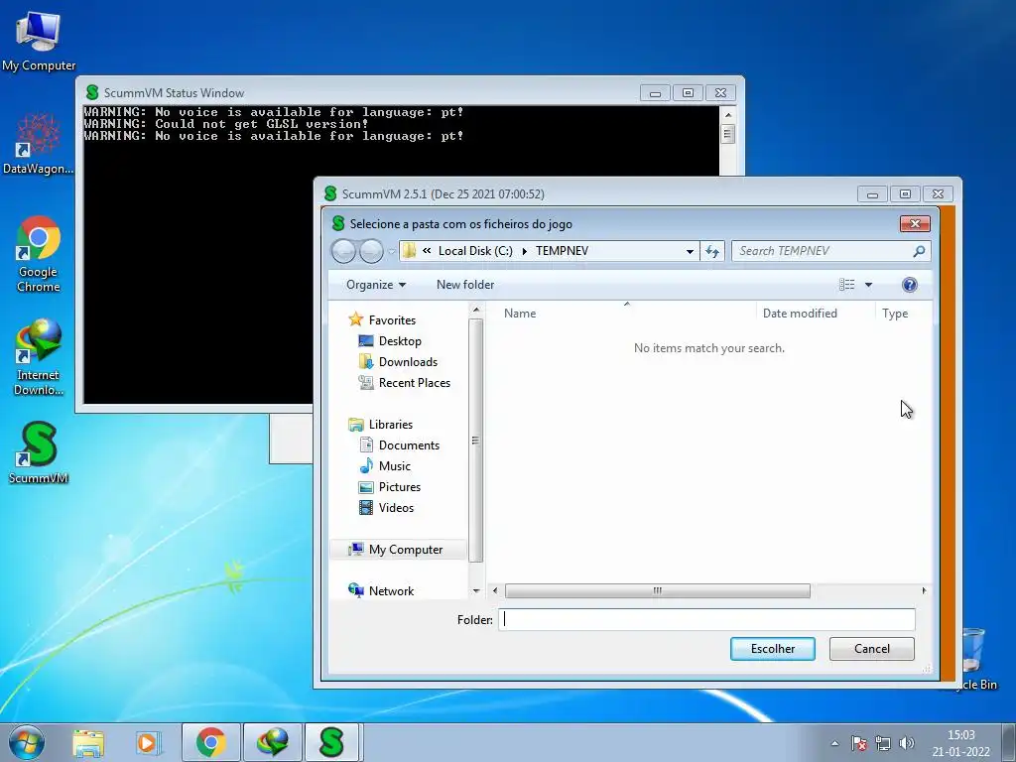Click the navigation history dropdown arrow
Screen dimensions: 1016x762
coord(391,251)
